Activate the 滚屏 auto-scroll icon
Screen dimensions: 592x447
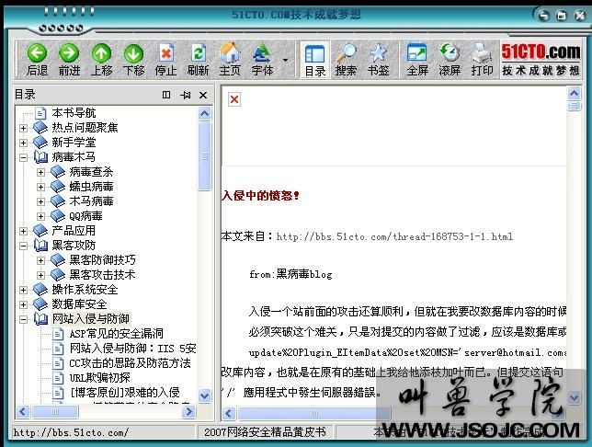(x=450, y=53)
